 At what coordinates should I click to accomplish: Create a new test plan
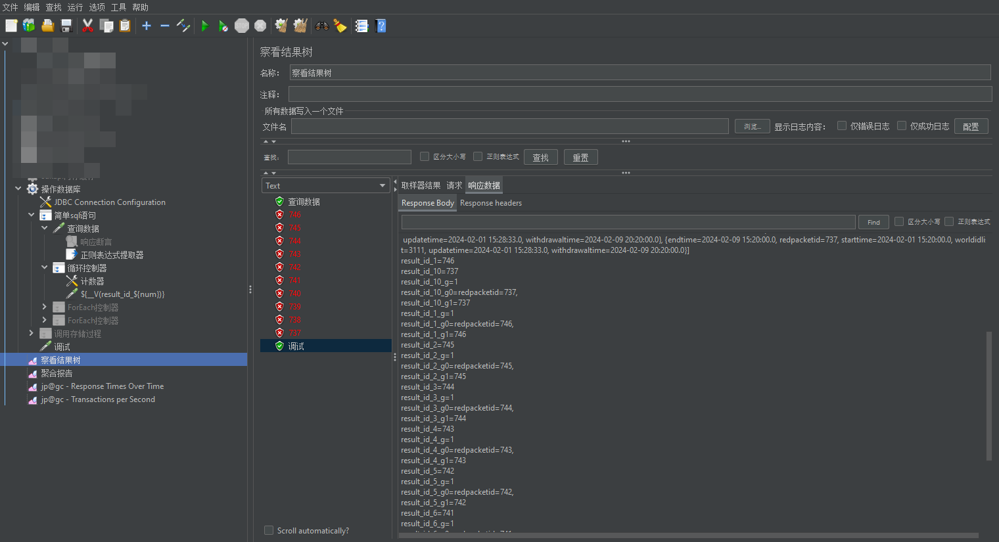[x=11, y=26]
